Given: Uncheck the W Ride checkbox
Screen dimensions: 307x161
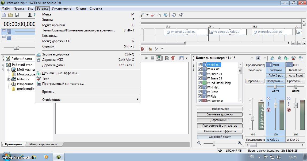Looking at the screenshot, I should tap(200, 96).
